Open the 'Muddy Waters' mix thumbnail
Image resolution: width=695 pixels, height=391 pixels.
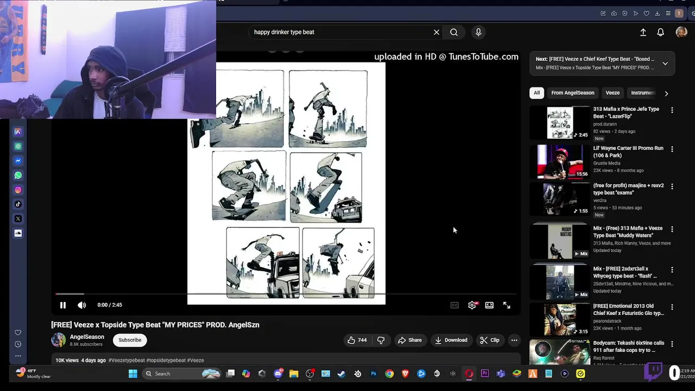[560, 242]
